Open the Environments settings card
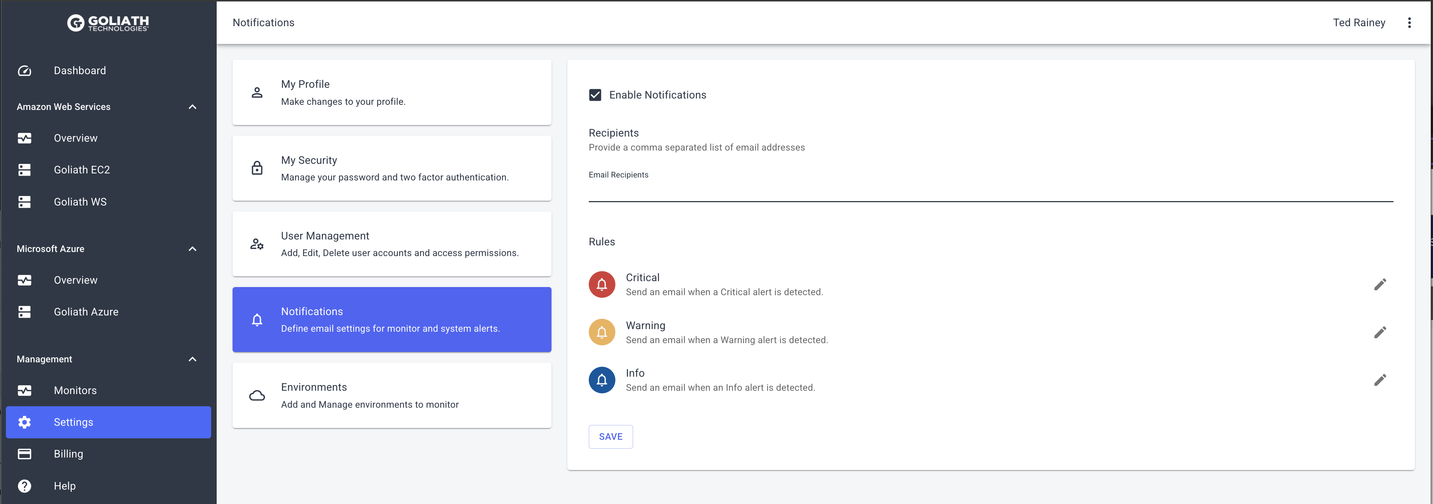The width and height of the screenshot is (1433, 504). click(x=392, y=396)
